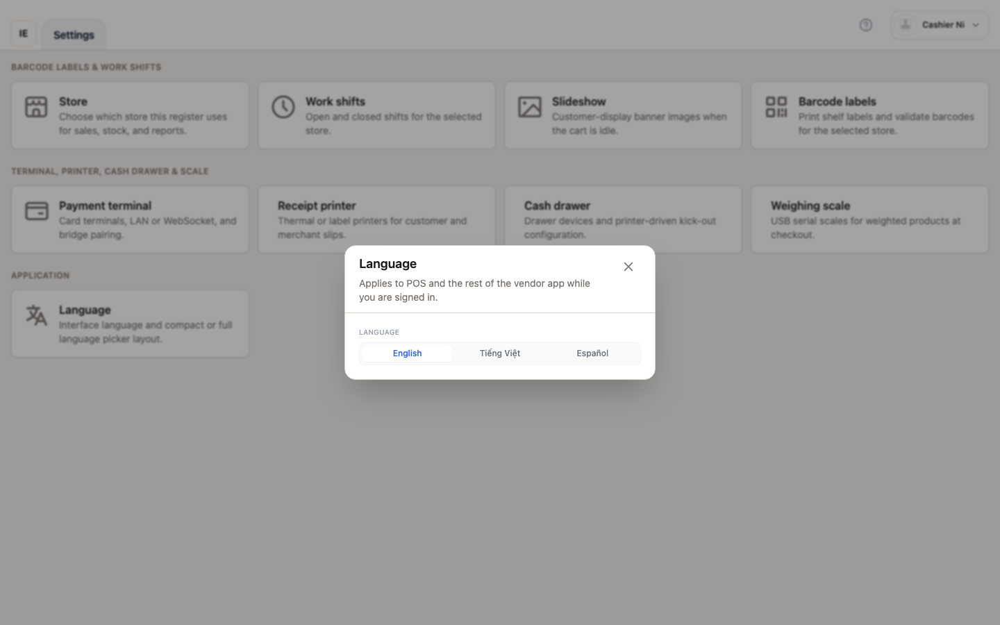The image size is (1000, 625).
Task: Click the 'BARCODE LABELS & WORK SHIFTS' heading
Action: pyautogui.click(x=86, y=67)
